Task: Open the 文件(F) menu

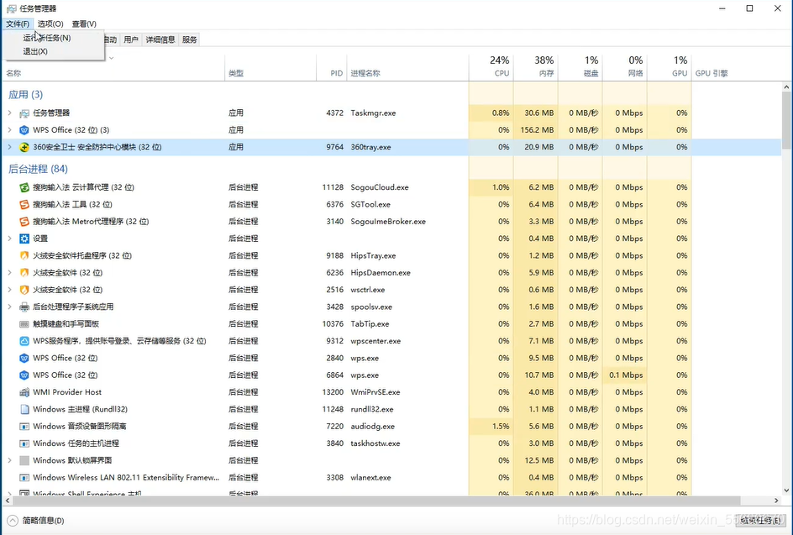Action: click(18, 24)
